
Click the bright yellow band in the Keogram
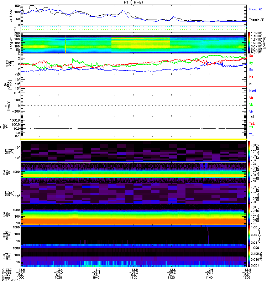coord(140,43)
